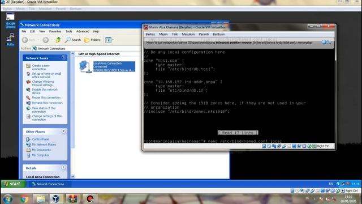Open Search in Network Connections toolbar
This screenshot has width=362, height=204.
pyautogui.click(x=73, y=40)
